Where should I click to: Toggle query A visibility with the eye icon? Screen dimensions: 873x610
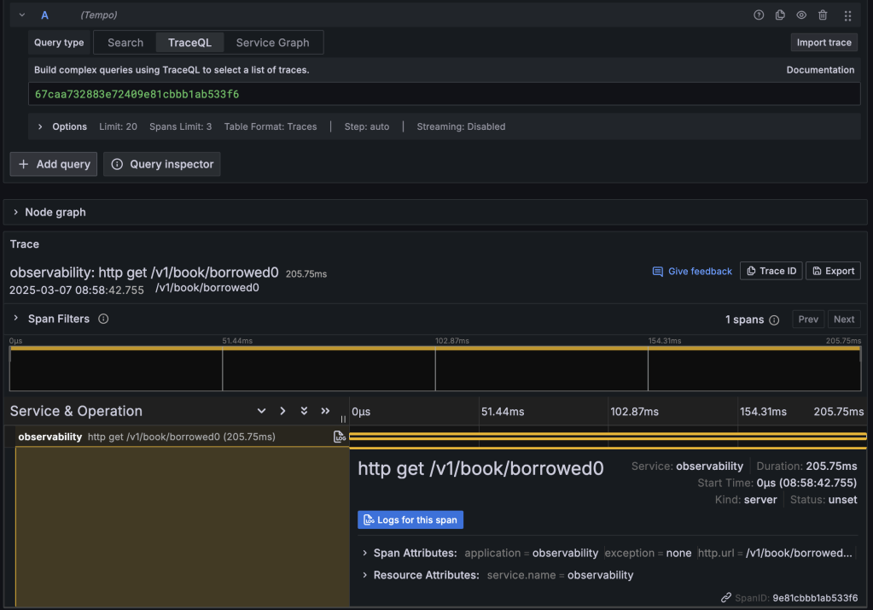(x=801, y=15)
